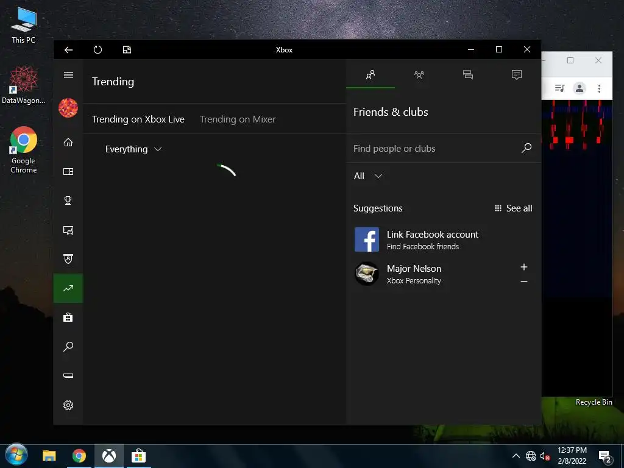Viewport: 624px width, 468px height.
Task: Remove Major Nelson suggestion with minus icon
Action: pyautogui.click(x=524, y=282)
